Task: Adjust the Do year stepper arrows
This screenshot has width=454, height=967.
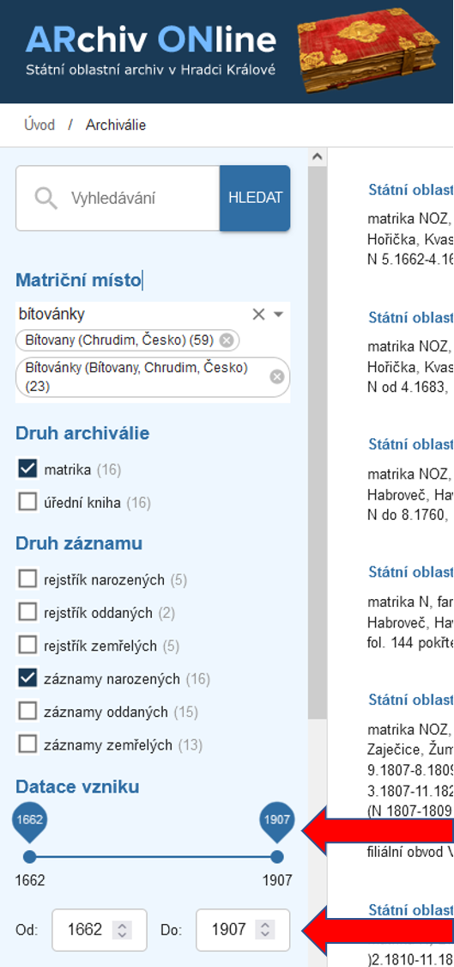Action: tap(265, 929)
